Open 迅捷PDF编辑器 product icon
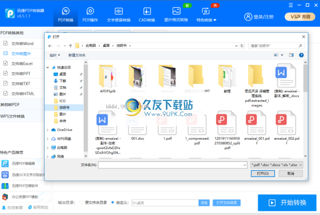 [5, 163]
